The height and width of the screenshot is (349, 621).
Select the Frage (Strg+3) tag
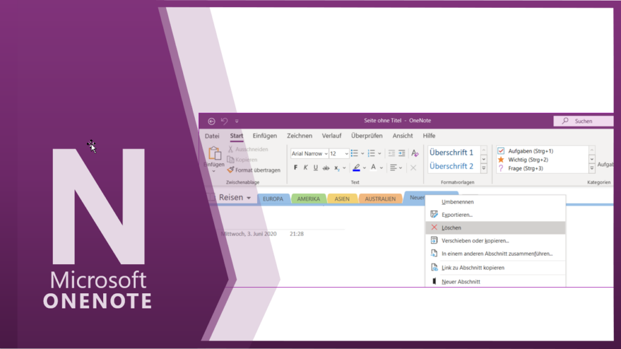coord(501,168)
